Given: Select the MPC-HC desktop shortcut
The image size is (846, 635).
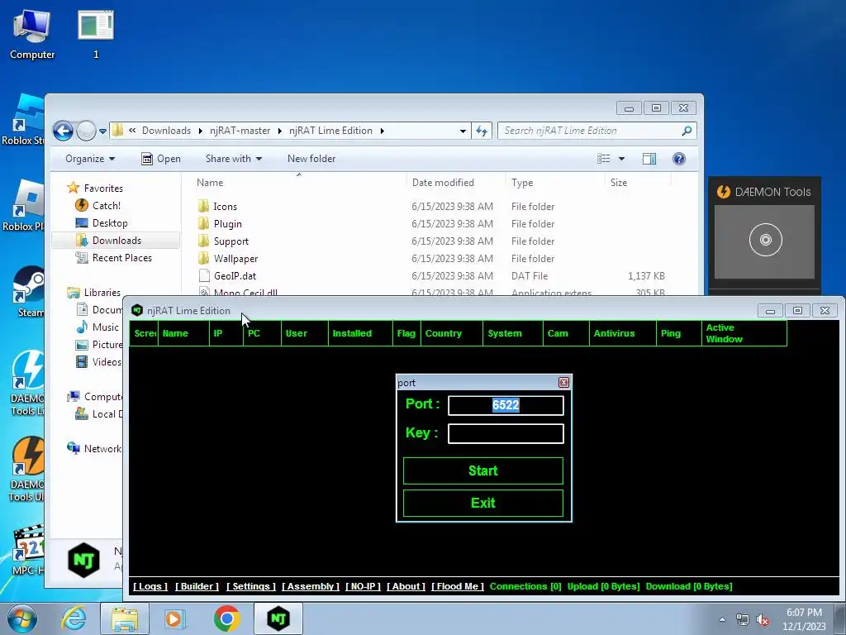Looking at the screenshot, I should click(x=30, y=549).
